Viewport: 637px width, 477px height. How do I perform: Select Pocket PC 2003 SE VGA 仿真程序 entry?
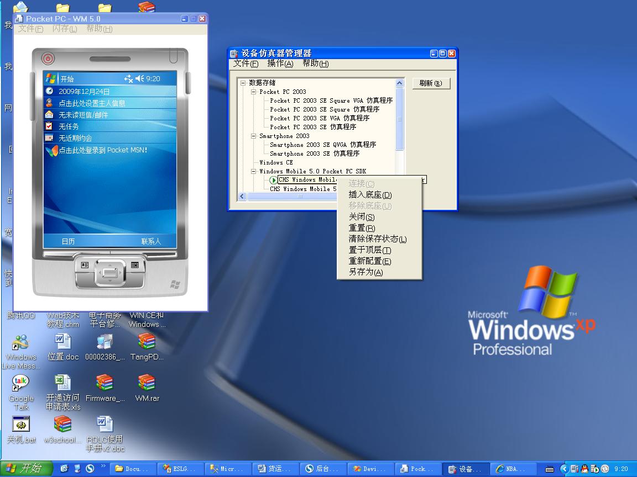click(319, 118)
